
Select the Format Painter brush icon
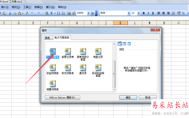tap(26, 13)
